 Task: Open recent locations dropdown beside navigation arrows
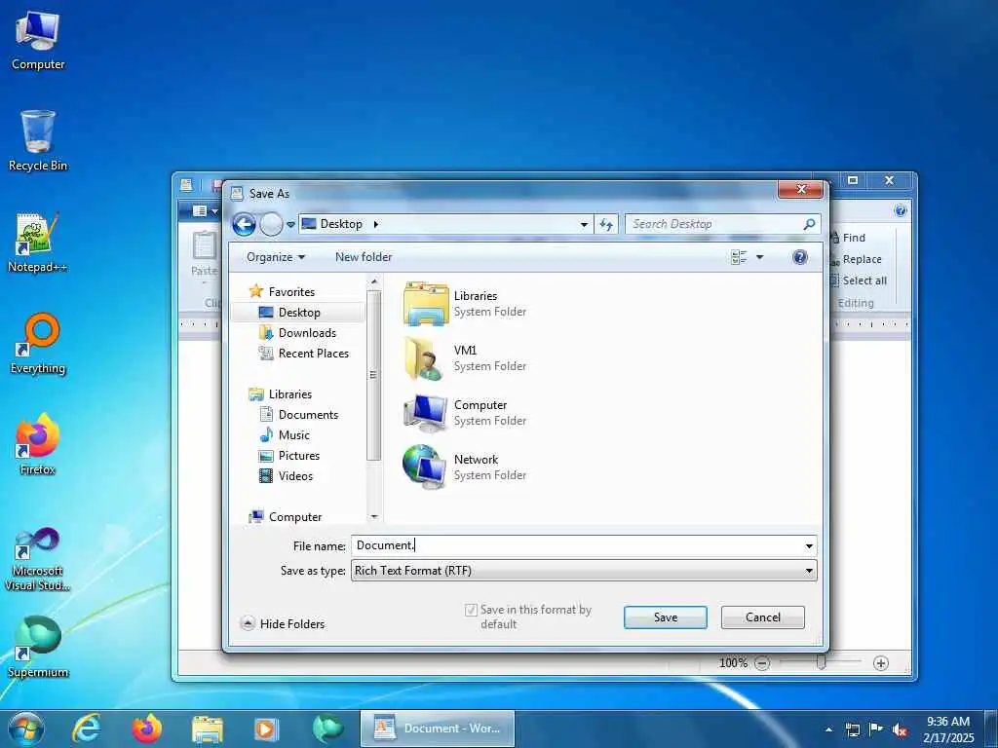coord(290,225)
